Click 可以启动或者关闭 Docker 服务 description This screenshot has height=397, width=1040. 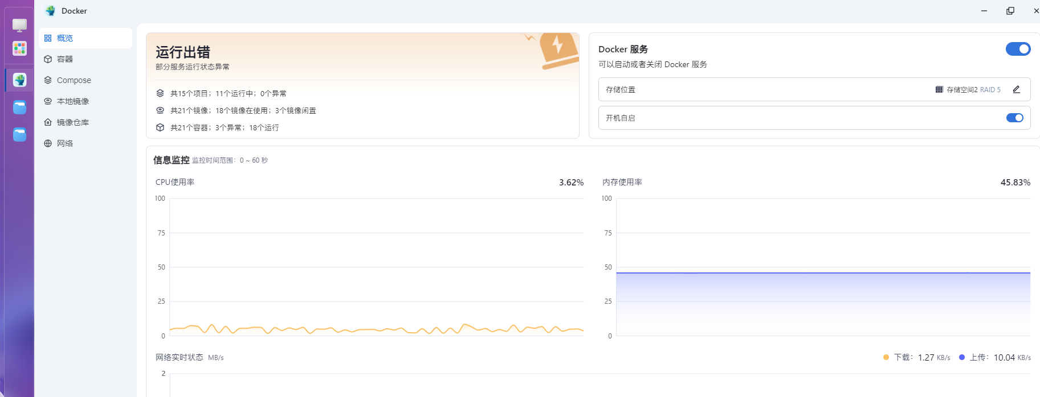coord(652,64)
